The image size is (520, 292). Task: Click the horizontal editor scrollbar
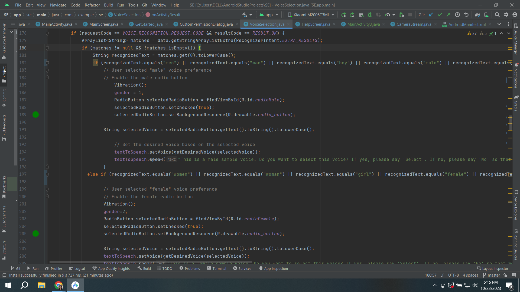point(151,262)
